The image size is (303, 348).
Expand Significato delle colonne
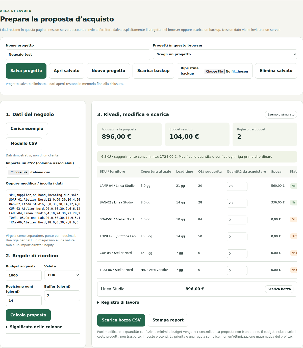(34, 327)
